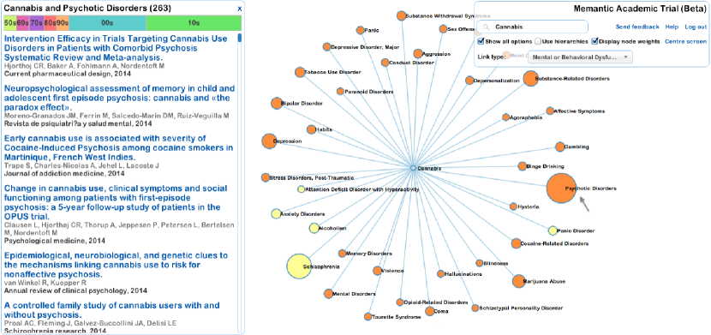Select the Aggression node

click(418, 53)
